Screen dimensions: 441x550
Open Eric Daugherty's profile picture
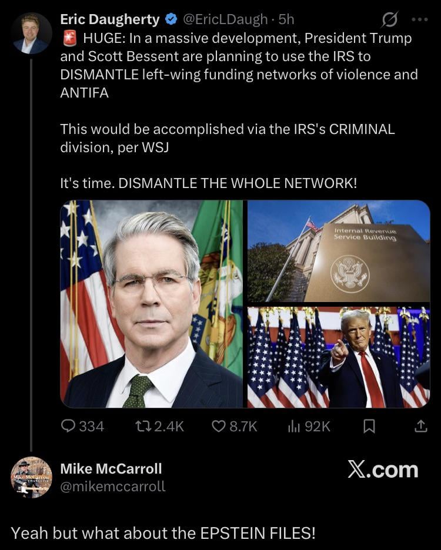click(x=31, y=33)
